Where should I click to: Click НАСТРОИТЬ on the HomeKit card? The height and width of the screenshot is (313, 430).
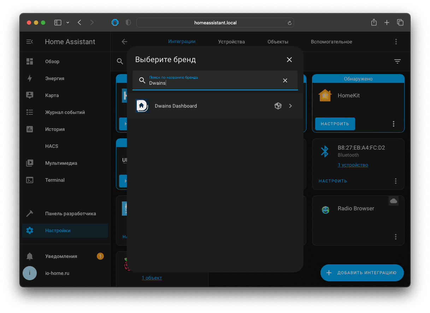(x=335, y=124)
